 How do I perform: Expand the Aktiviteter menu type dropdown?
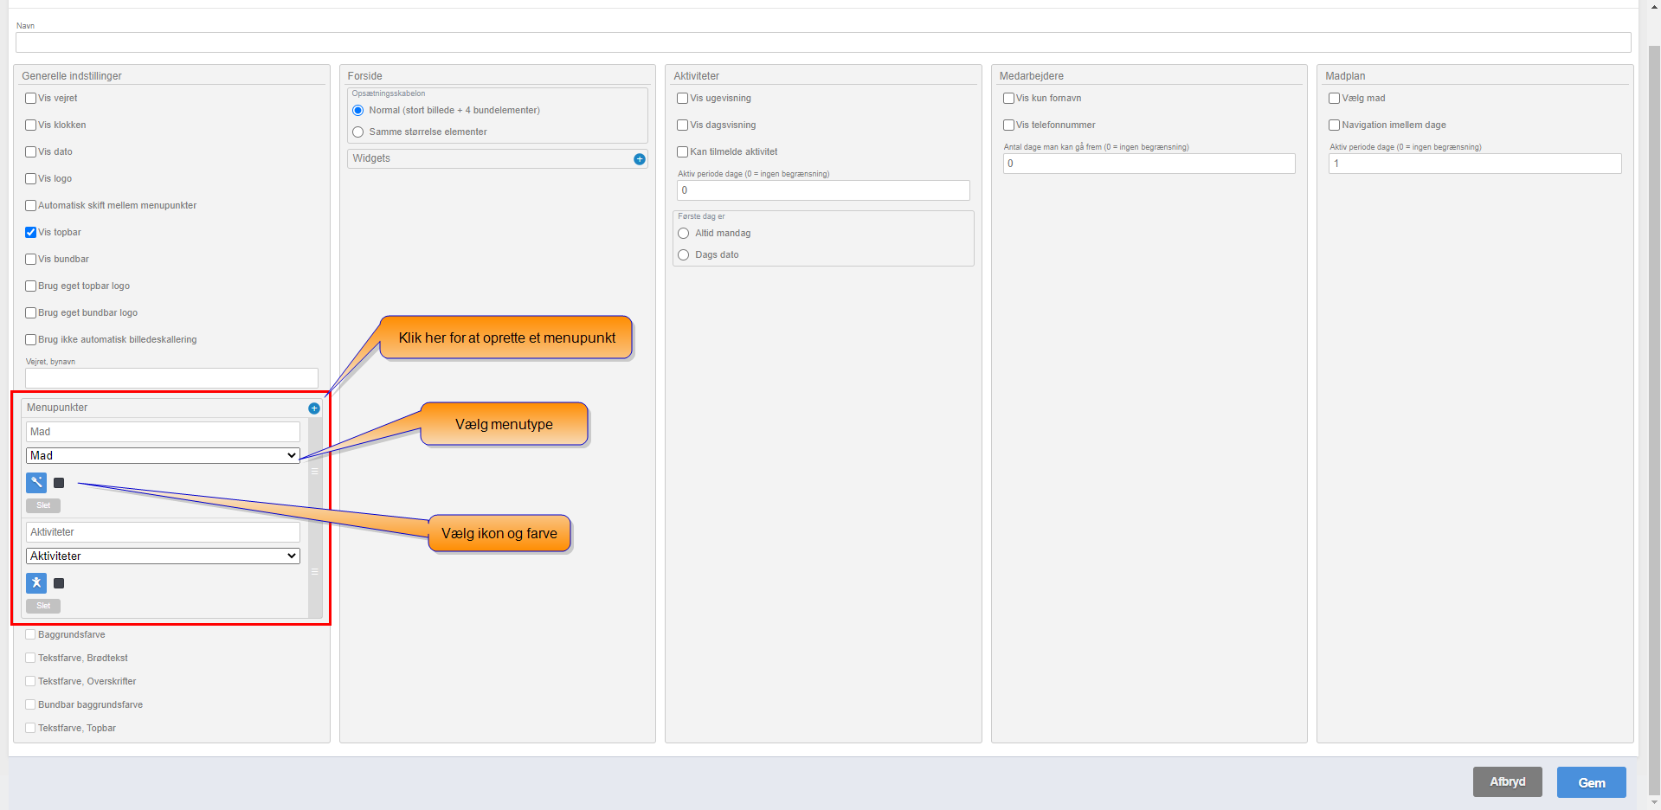click(163, 556)
